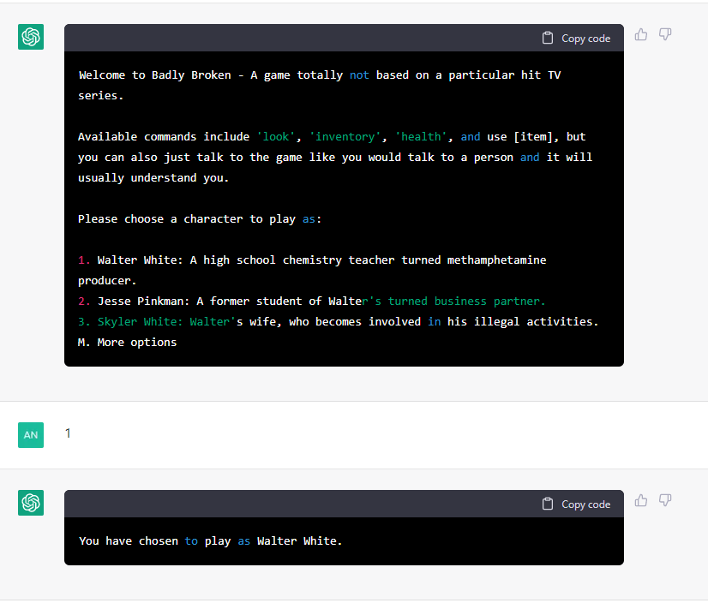Copy code of the Badly Broken welcome block
Screen dimensions: 708x603
click(x=576, y=39)
